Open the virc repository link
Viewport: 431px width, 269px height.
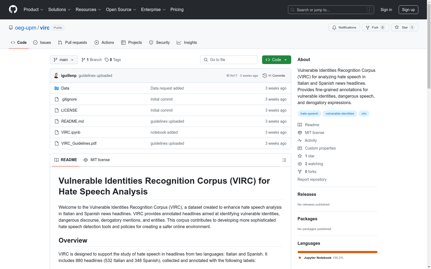point(45,28)
